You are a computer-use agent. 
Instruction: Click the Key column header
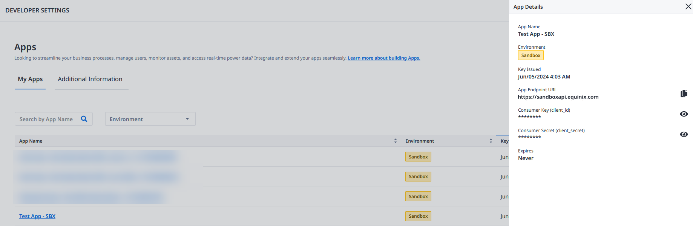point(504,141)
